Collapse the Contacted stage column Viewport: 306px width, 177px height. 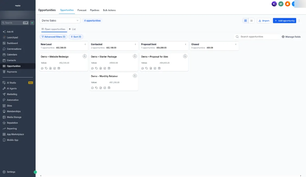[x=135, y=44]
